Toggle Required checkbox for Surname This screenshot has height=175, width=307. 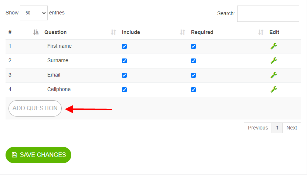pos(194,61)
